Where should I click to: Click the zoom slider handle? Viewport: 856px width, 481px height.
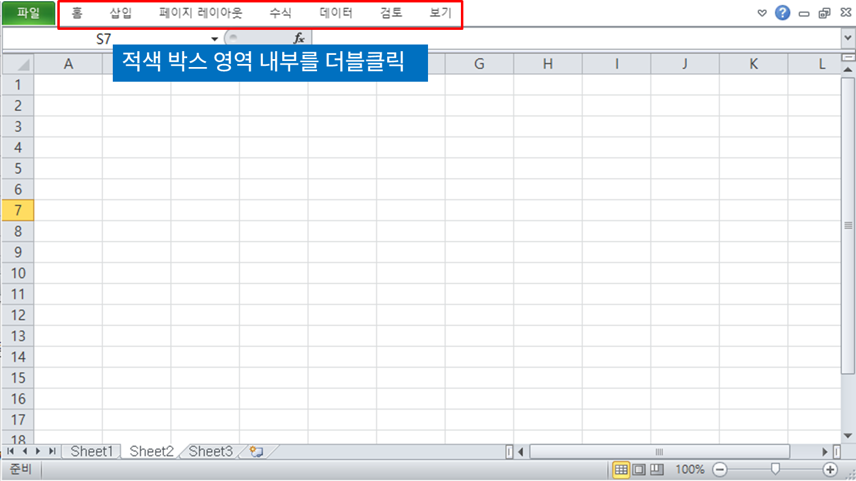[776, 468]
